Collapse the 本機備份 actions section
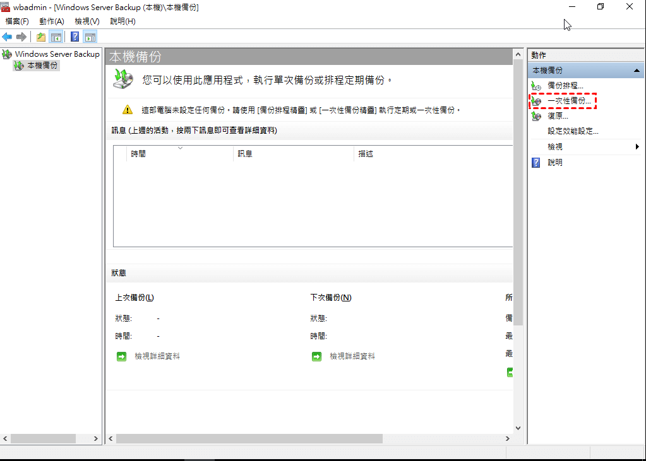The image size is (646, 461). (637, 71)
